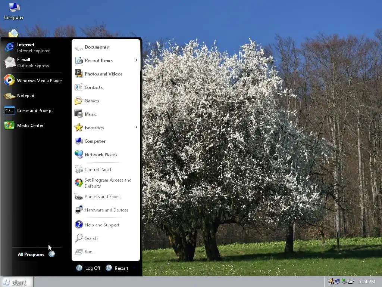The image size is (382, 287).
Task: Choose Set Program Access and Defaults
Action: click(x=106, y=183)
